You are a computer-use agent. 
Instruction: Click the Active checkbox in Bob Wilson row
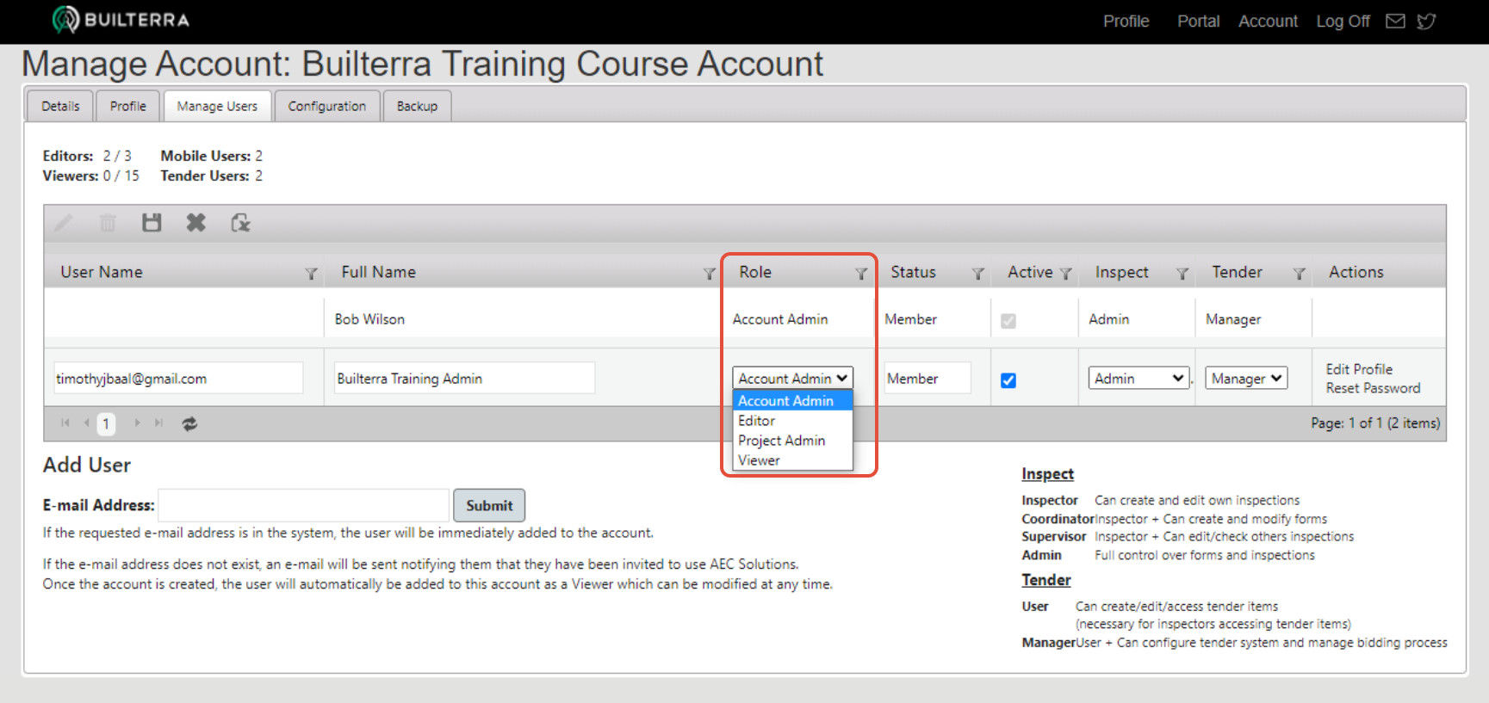(1008, 321)
